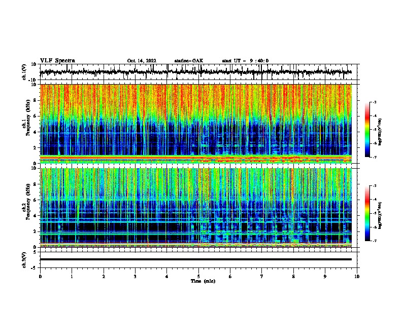The height and width of the screenshot is (310, 402).
Task: Click time-axis tick label "6"
Action: pos(230,277)
